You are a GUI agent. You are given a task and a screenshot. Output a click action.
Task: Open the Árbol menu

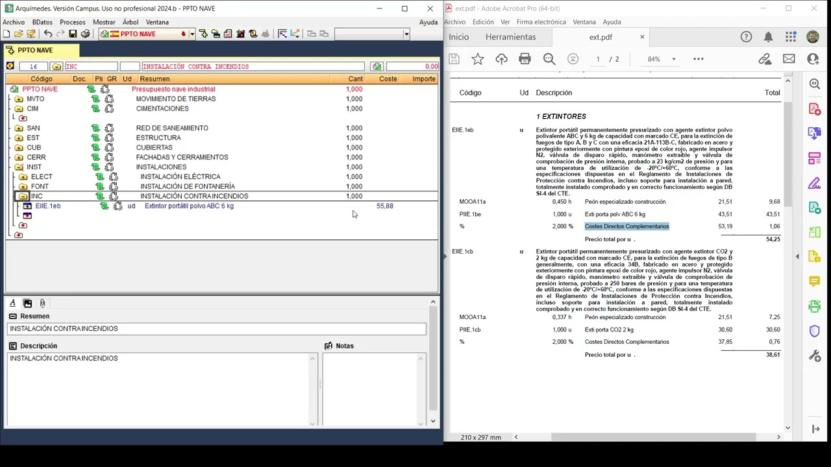(130, 22)
